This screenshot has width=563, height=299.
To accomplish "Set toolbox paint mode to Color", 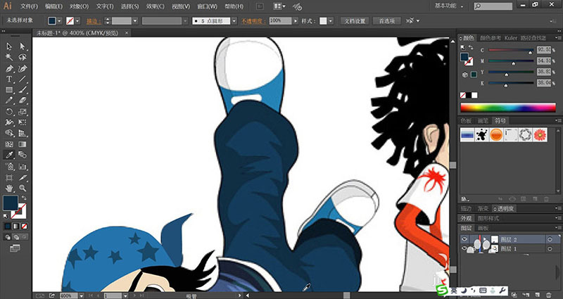I will 8,226.
